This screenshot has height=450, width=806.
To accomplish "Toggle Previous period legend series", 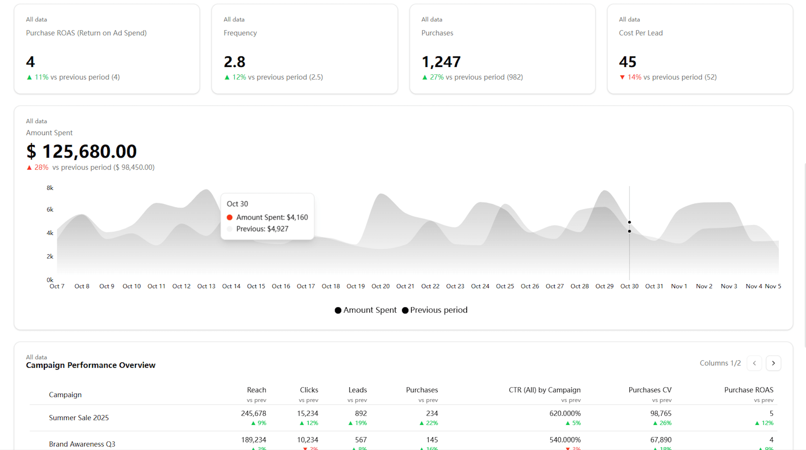I will pos(434,310).
